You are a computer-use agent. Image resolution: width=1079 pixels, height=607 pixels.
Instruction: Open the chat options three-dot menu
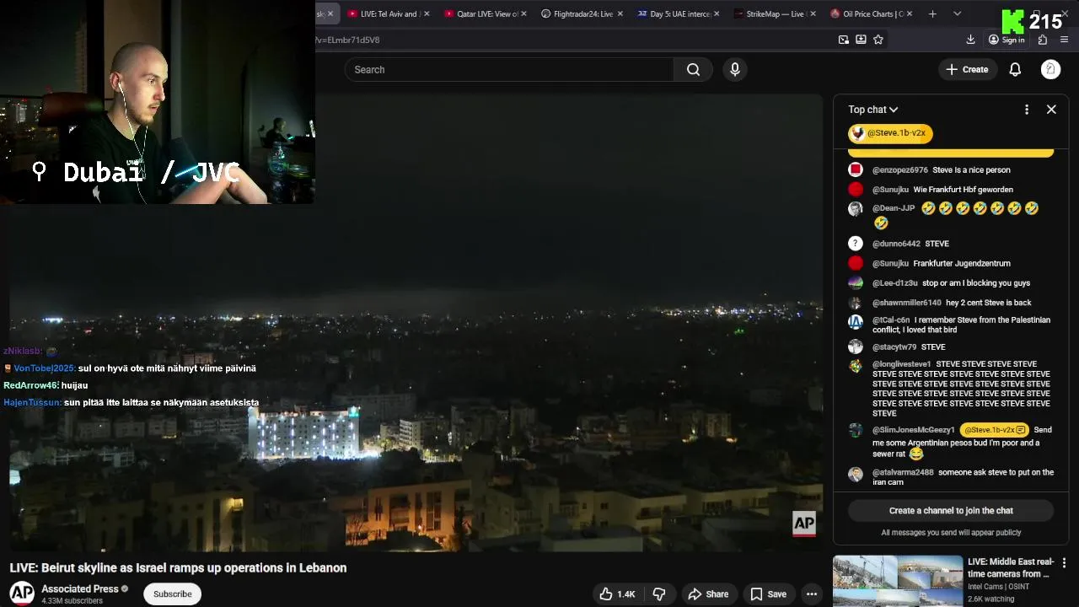pos(1027,110)
